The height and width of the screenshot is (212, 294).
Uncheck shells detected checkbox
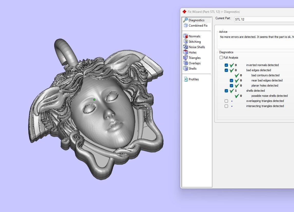226,91
